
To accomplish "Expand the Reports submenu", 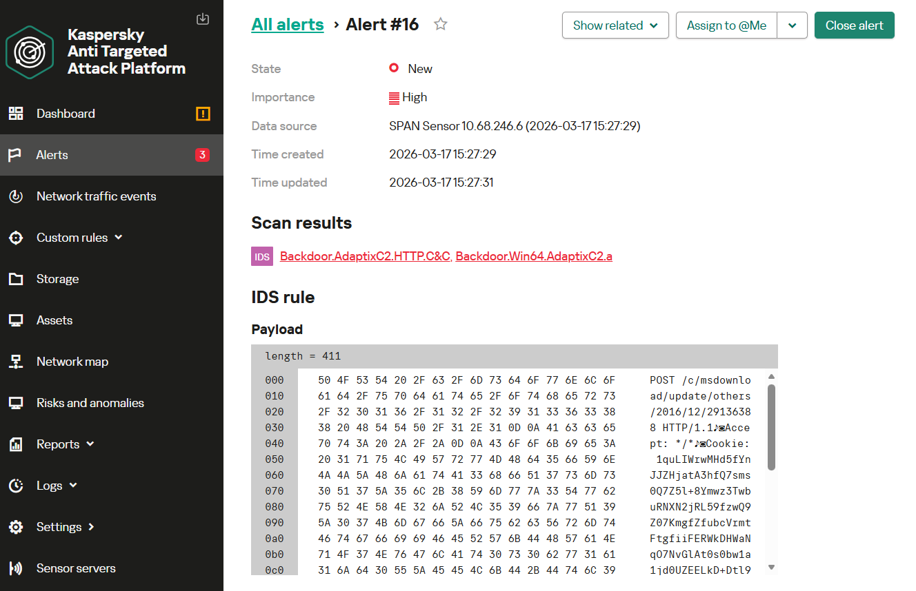I will tap(90, 444).
